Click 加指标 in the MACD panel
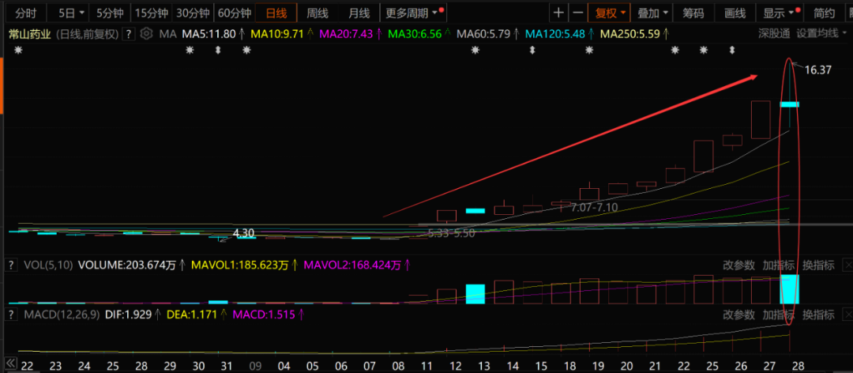Screen dimensions: 853x373 779,315
